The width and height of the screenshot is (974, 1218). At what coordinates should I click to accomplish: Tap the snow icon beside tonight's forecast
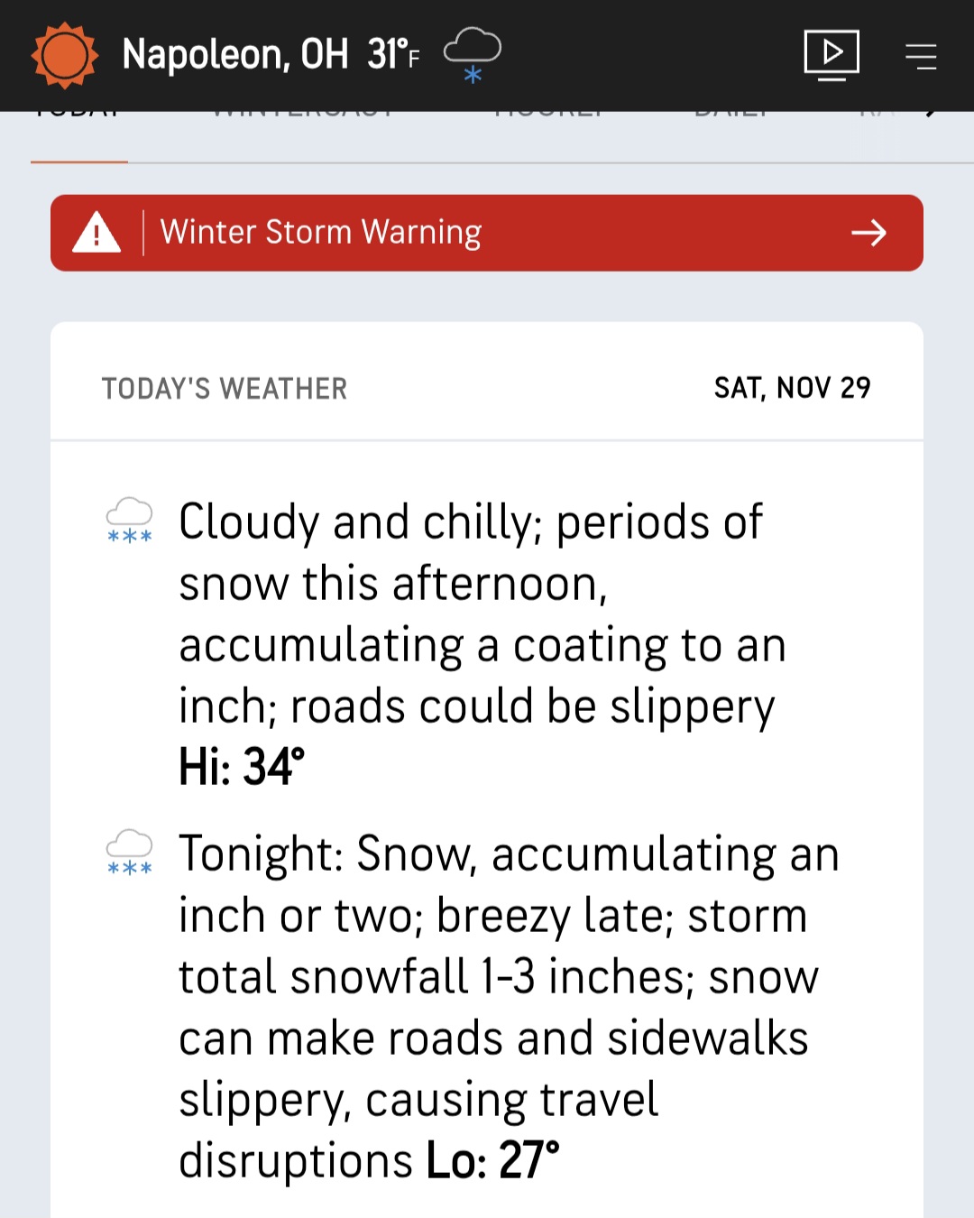click(129, 853)
